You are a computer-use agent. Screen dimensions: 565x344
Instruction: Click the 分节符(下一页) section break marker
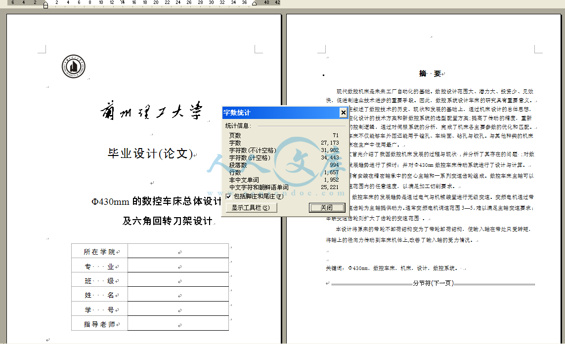433,283
